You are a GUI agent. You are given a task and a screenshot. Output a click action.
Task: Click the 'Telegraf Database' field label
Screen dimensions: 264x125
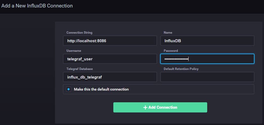(80, 69)
